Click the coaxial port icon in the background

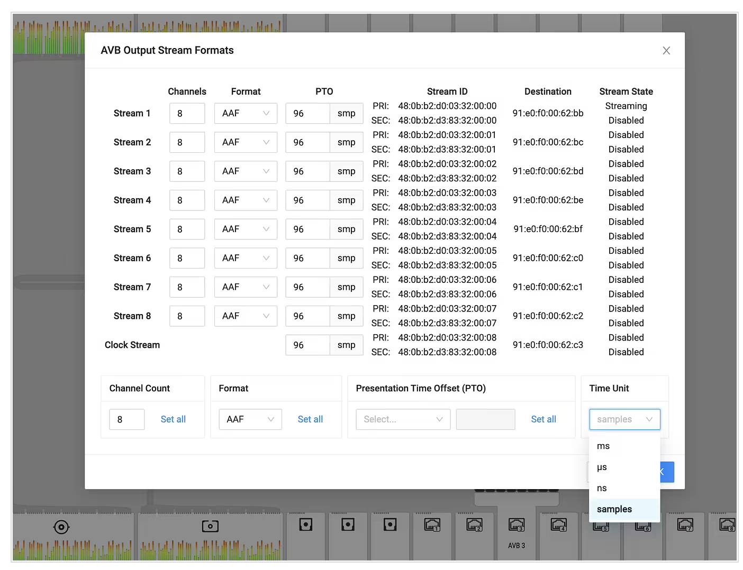(x=61, y=527)
